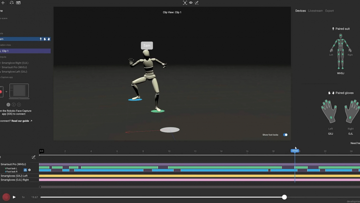The height and width of the screenshot is (203, 360).
Task: Click the clip filters wand icon in timeline
Action: [33, 157]
